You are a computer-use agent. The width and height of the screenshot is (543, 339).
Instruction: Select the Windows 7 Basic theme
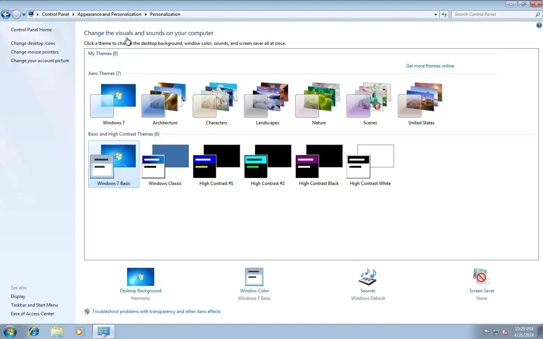tap(114, 164)
